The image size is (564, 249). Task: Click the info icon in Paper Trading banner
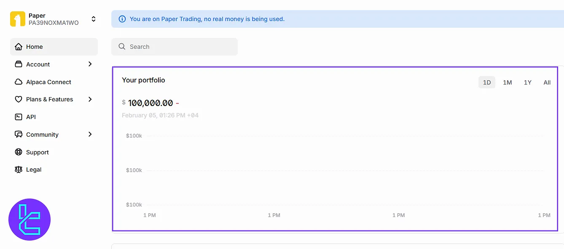click(122, 19)
